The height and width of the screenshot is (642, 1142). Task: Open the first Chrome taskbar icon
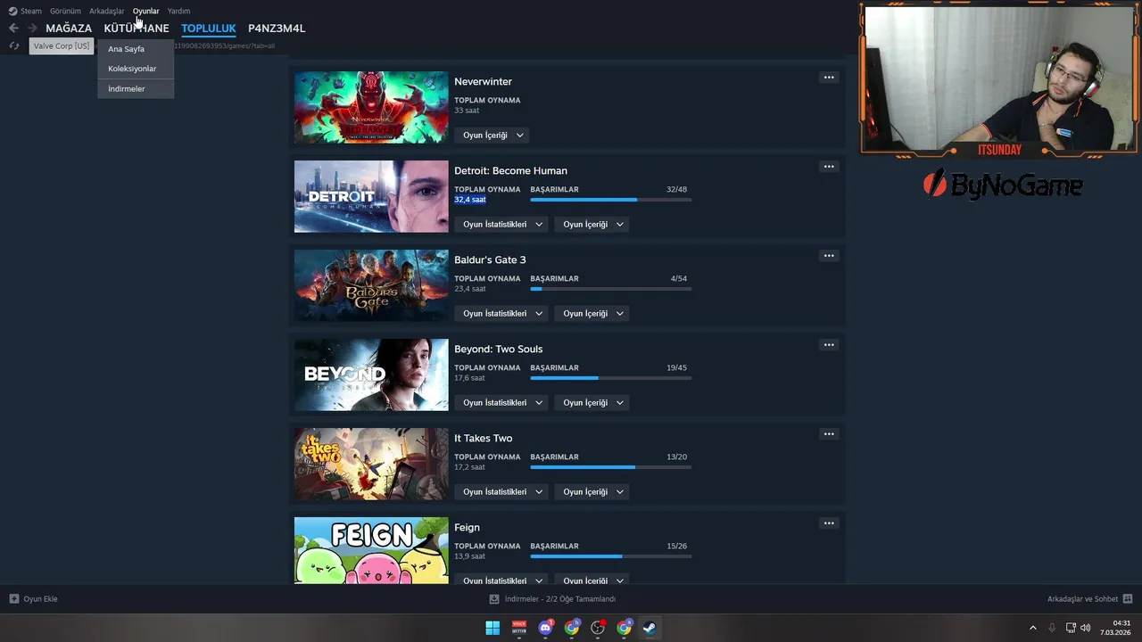point(571,628)
